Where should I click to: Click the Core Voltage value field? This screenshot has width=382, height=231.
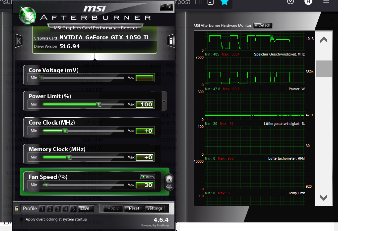pyautogui.click(x=145, y=78)
